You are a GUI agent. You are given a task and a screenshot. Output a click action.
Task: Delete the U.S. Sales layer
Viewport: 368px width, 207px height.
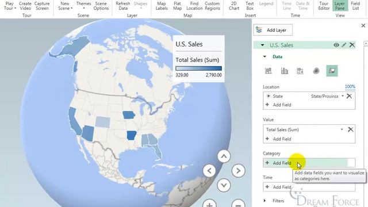point(352,45)
